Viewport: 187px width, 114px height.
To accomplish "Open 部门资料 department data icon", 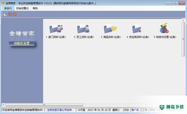I will pyautogui.click(x=56, y=29).
